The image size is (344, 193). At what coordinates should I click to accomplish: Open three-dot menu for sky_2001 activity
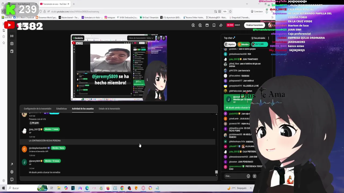pos(214,129)
